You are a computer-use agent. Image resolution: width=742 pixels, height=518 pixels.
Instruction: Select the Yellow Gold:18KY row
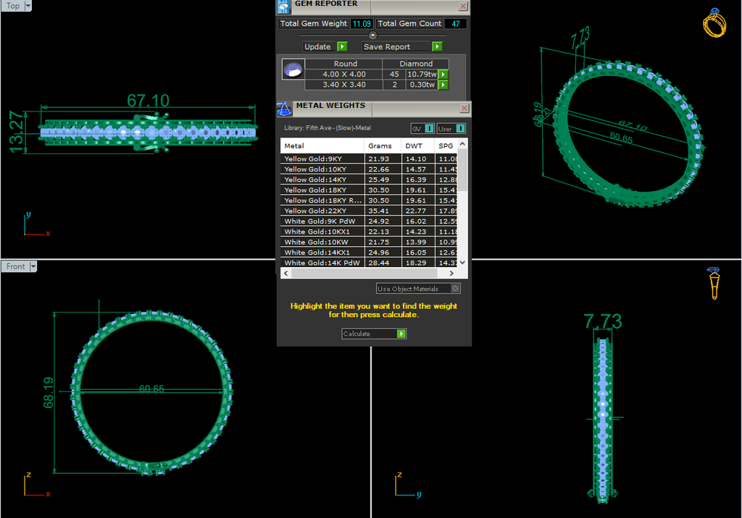tap(369, 190)
